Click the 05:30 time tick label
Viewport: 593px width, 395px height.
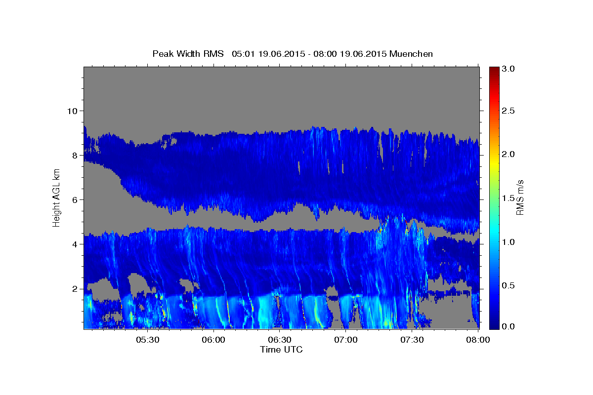pyautogui.click(x=147, y=340)
